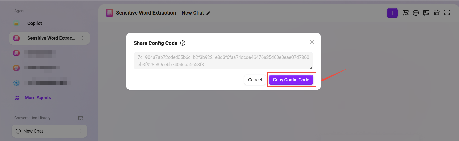Click the pencil icon to rename chat
Screen dimensions: 459x141
[208, 13]
